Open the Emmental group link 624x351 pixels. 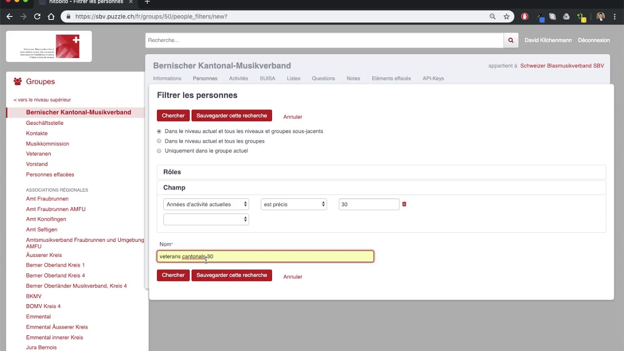(39, 317)
